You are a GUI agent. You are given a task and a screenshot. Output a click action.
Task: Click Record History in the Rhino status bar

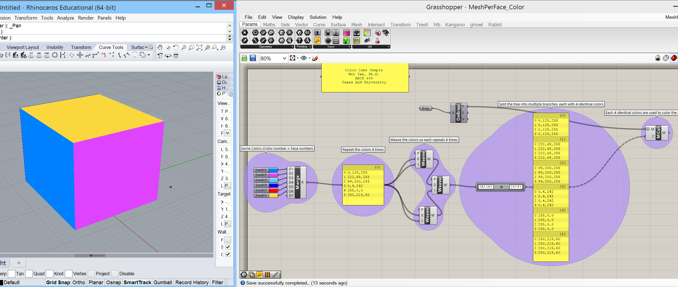pos(192,283)
